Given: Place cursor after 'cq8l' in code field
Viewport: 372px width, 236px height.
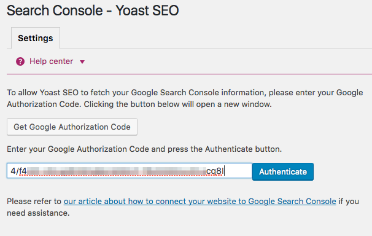Looking at the screenshot, I should pyautogui.click(x=225, y=171).
